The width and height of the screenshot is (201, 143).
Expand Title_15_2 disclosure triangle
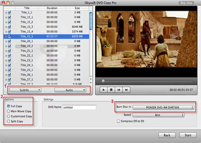(x=6, y=22)
